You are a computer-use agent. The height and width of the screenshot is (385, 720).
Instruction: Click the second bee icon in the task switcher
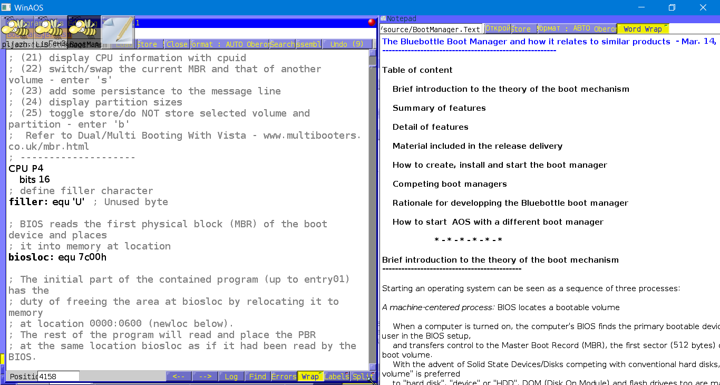pyautogui.click(x=51, y=32)
